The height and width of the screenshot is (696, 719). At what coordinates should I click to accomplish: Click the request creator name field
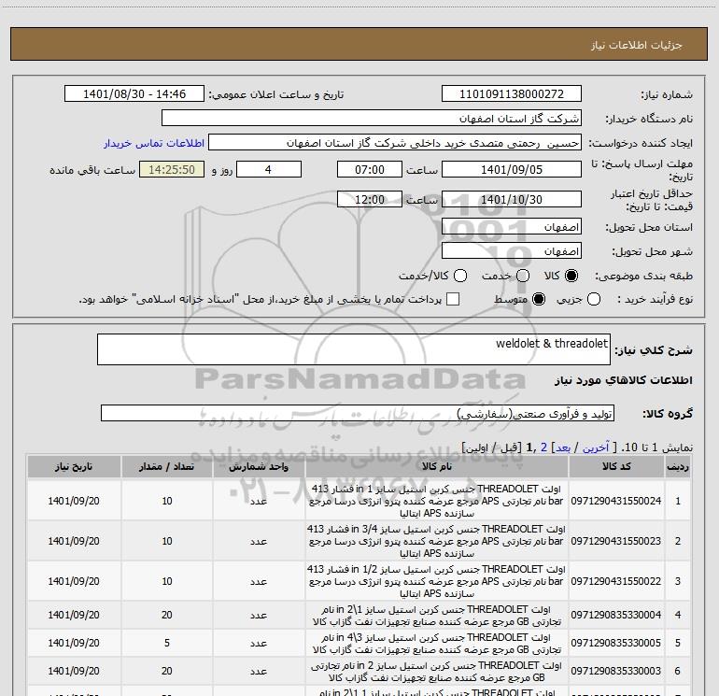pos(395,143)
